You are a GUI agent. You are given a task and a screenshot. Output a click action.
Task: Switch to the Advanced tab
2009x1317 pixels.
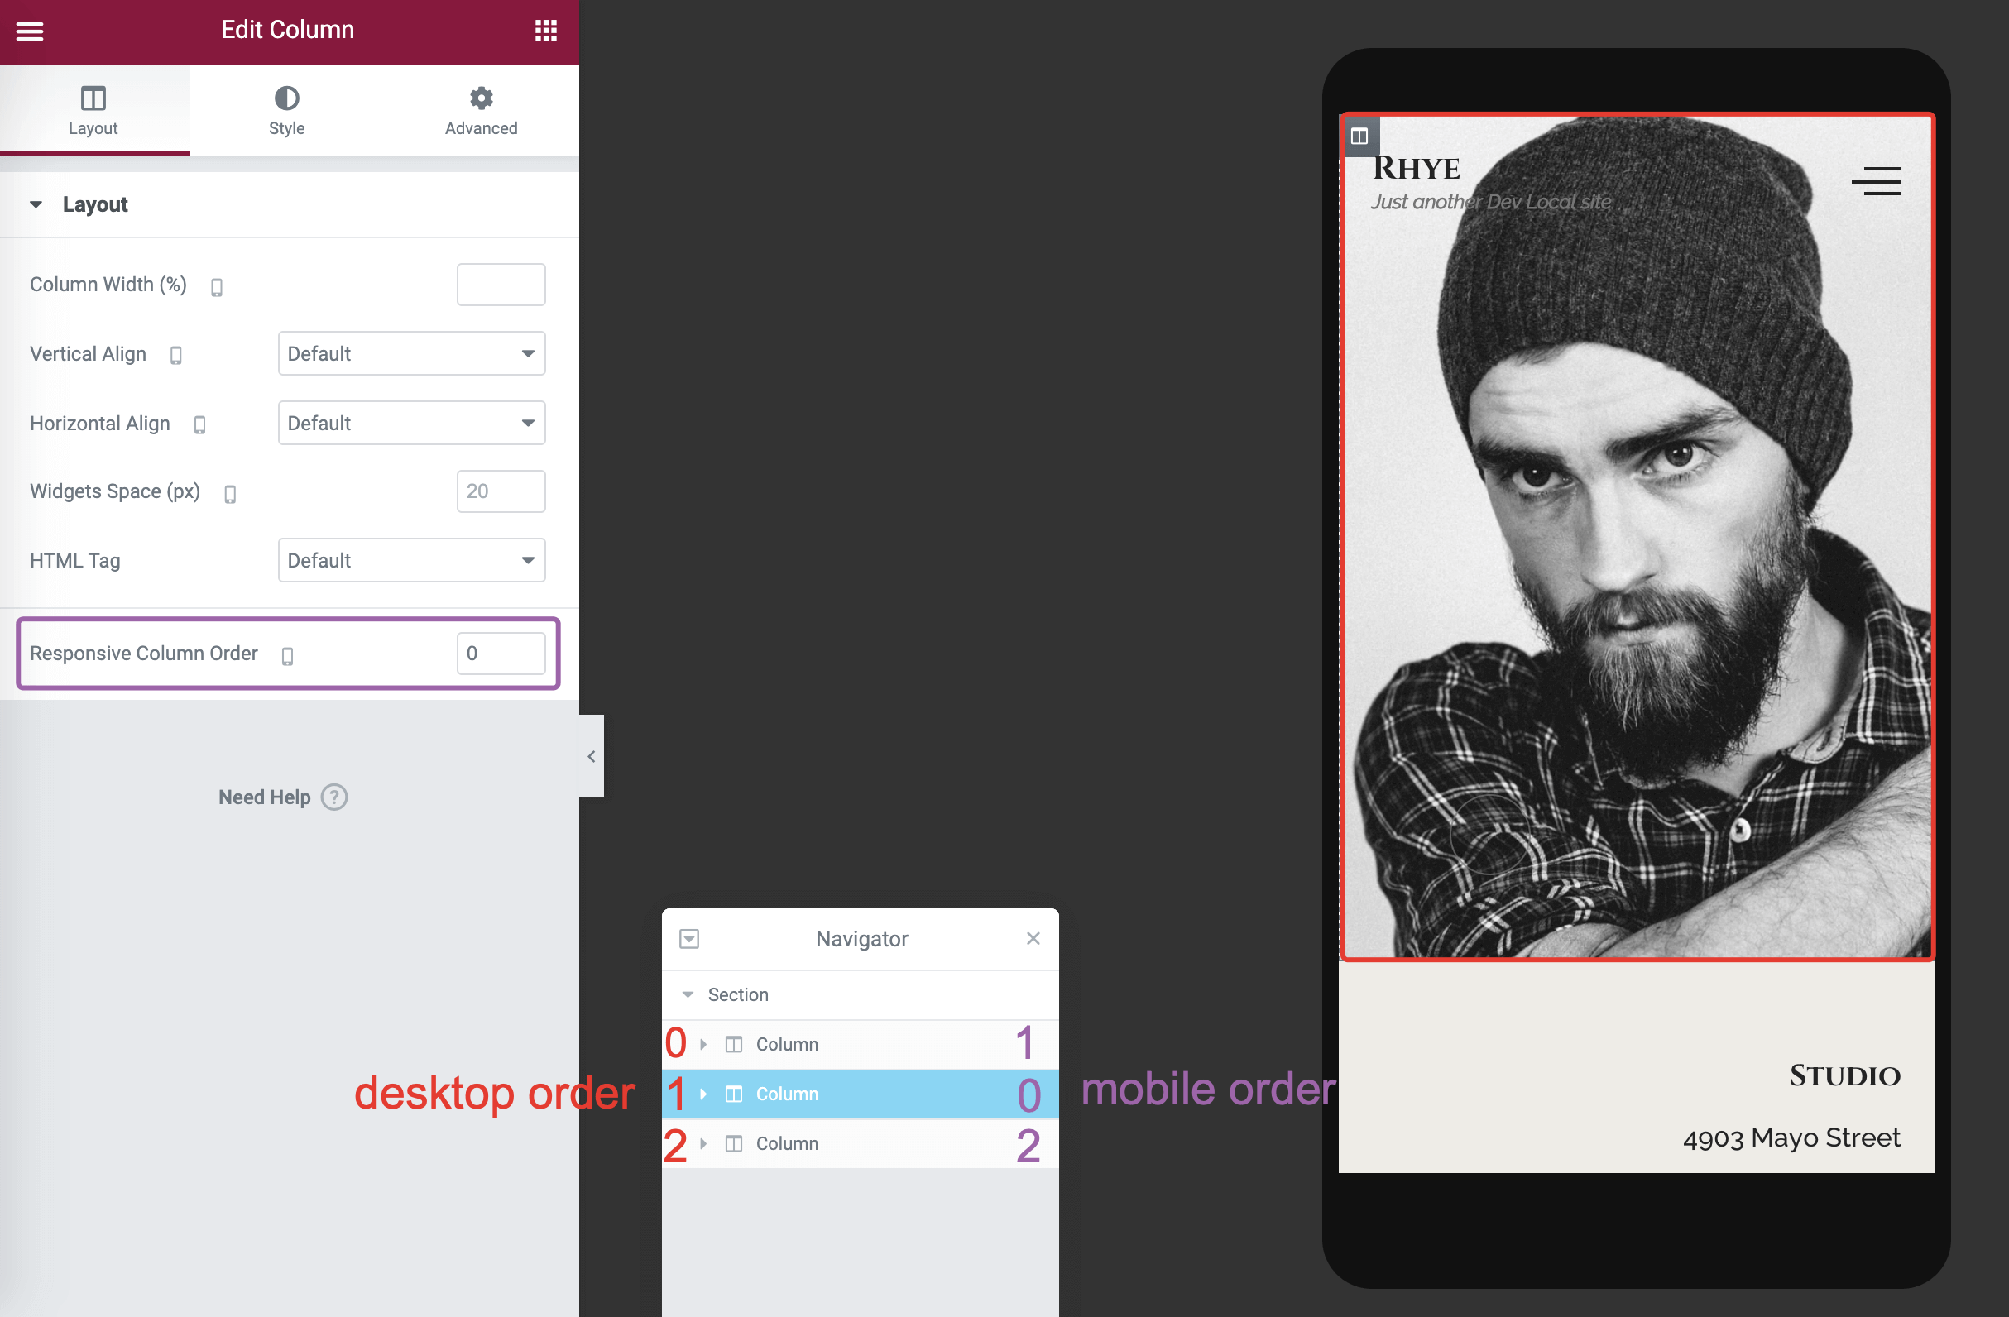[480, 111]
